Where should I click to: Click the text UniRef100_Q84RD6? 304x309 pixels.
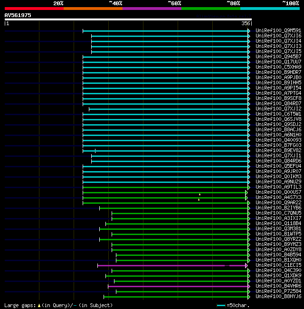[x=278, y=161]
